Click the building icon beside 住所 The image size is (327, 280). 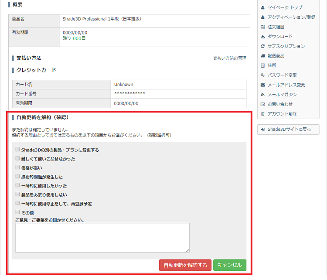[263, 65]
